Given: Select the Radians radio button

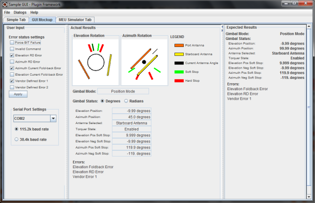Looking at the screenshot, I should [x=126, y=101].
